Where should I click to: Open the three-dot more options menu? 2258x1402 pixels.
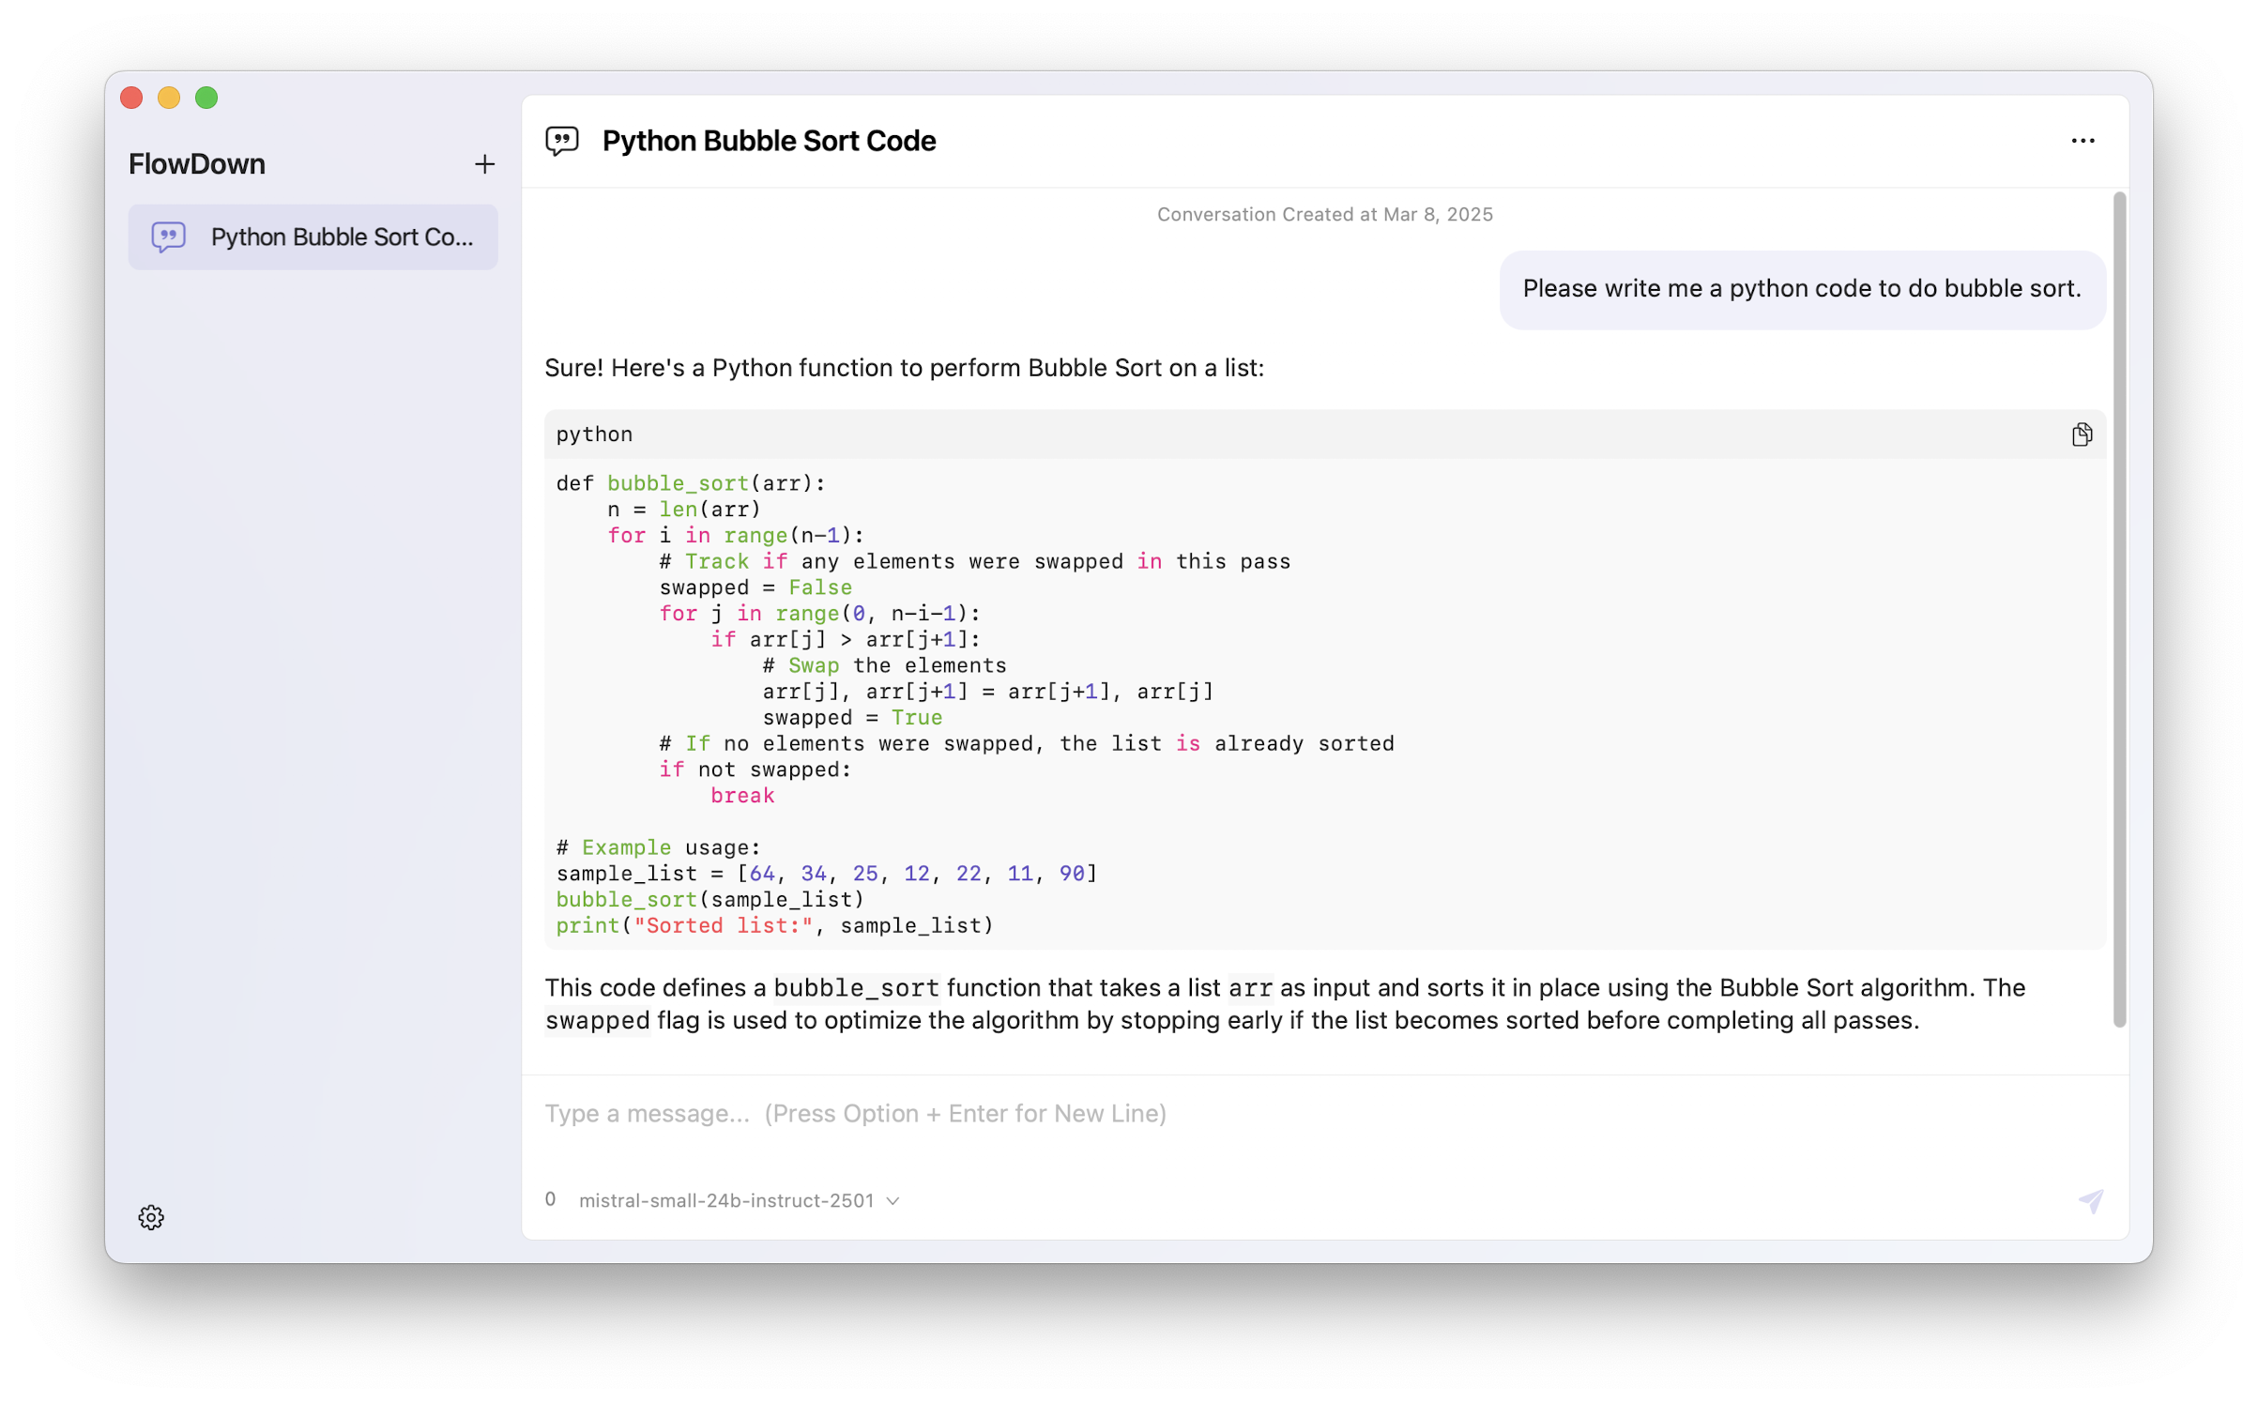2082,141
